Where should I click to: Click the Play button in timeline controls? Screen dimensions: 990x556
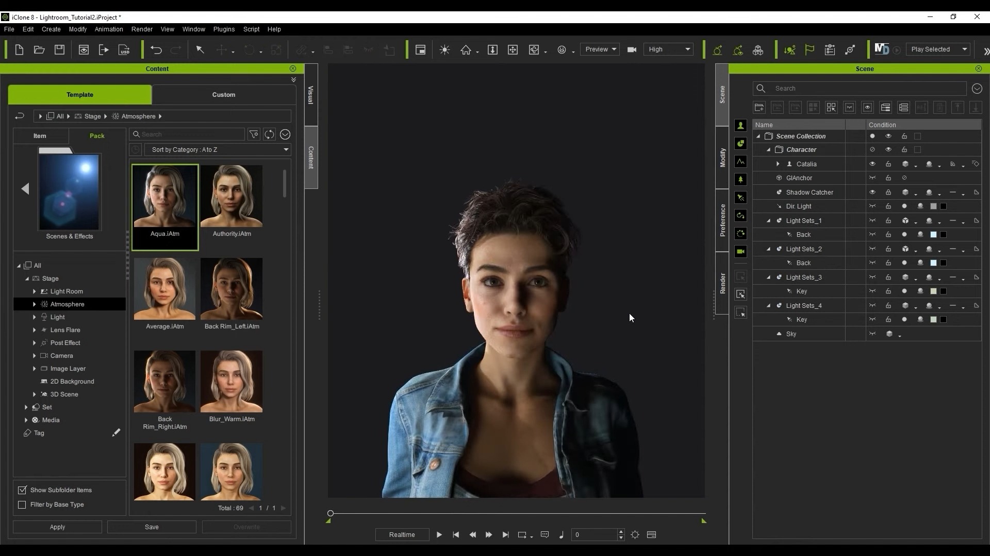[439, 535]
